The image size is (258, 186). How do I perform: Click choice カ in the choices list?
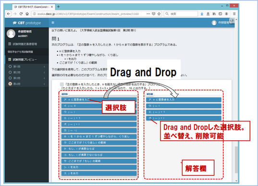tap(99, 130)
